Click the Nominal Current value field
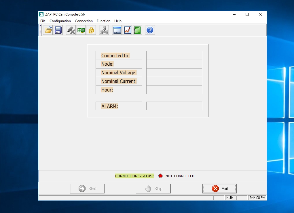This screenshot has width=294, height=213. tap(174, 81)
